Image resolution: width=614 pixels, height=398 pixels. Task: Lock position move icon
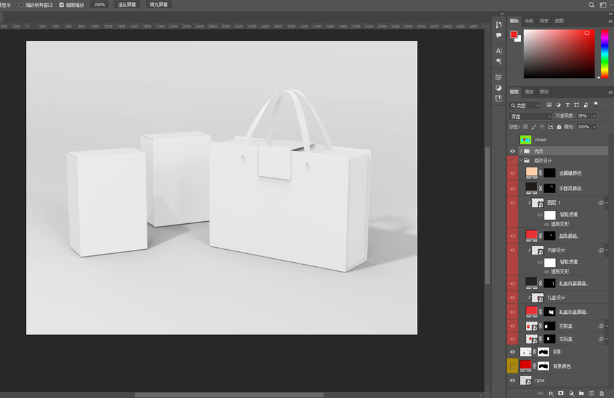click(x=542, y=126)
